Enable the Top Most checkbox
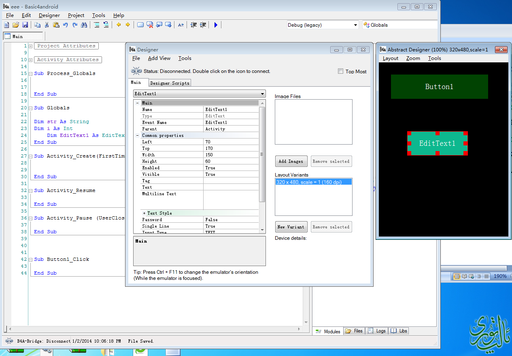This screenshot has width=512, height=356. coord(340,71)
